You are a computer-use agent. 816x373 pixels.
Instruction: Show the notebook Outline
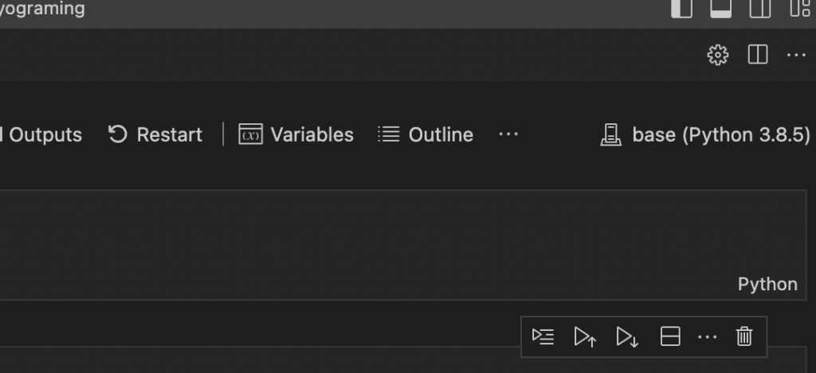point(426,134)
